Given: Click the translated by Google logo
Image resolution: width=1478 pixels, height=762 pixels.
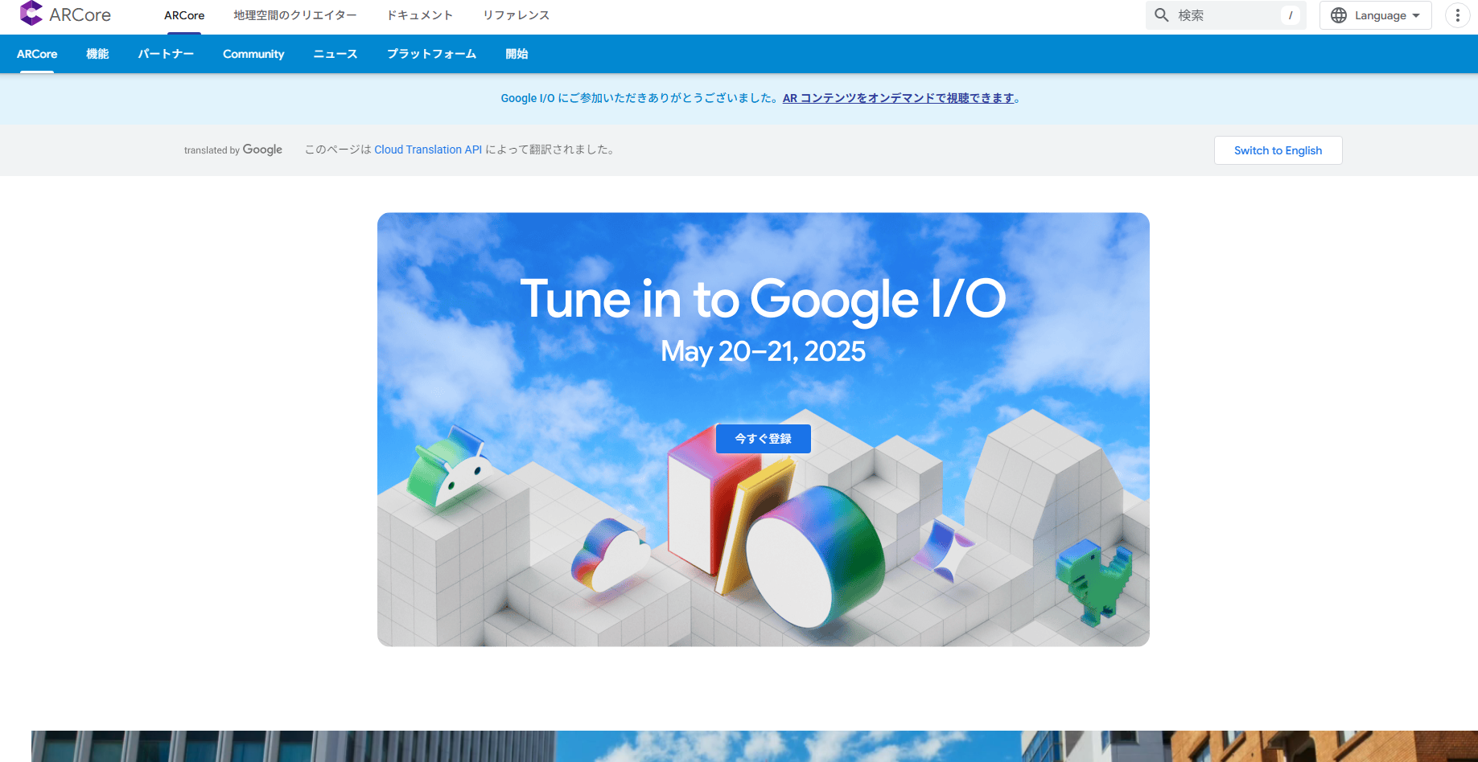Looking at the screenshot, I should click(233, 150).
